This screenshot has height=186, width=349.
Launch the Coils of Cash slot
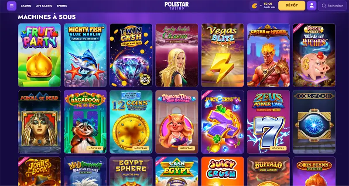click(x=314, y=122)
